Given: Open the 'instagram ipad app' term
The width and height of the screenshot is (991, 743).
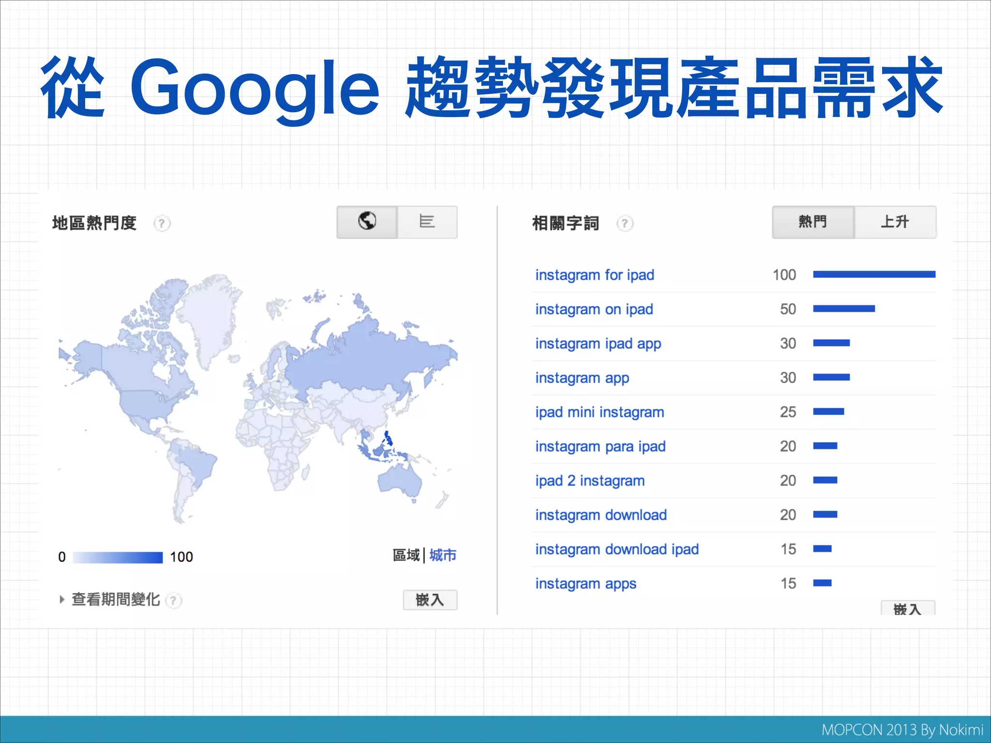Looking at the screenshot, I should 598,344.
